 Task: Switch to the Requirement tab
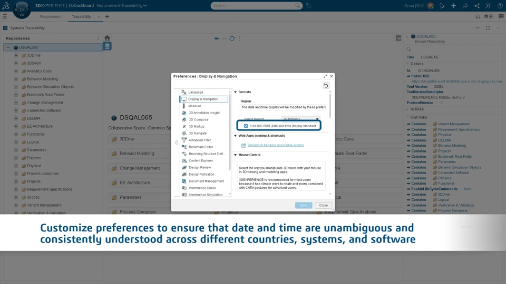(x=51, y=16)
